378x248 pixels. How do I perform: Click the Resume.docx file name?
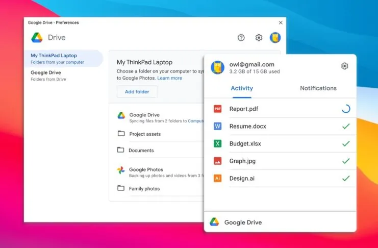pyautogui.click(x=247, y=127)
